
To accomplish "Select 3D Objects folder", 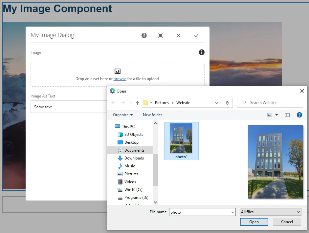I will 134,135.
